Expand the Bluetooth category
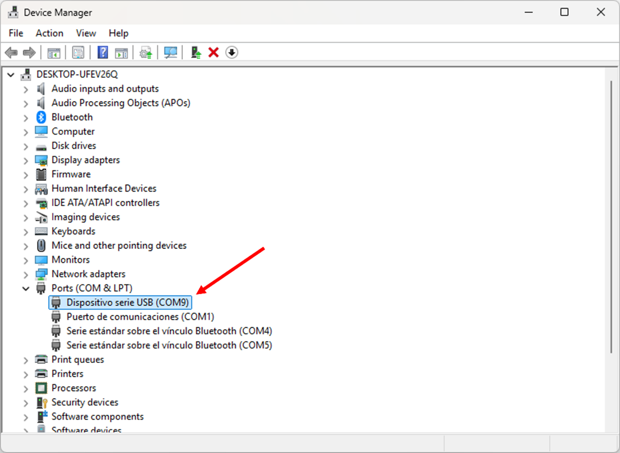The height and width of the screenshot is (453, 620). pos(26,118)
